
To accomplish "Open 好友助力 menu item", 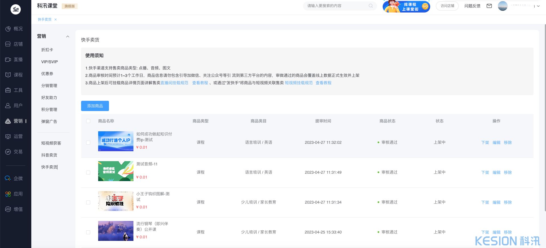I will coord(49,98).
